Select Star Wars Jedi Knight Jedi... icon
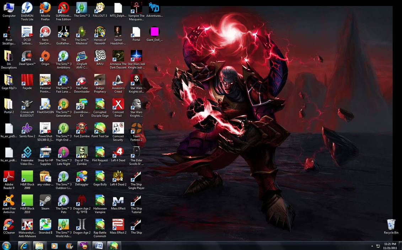This screenshot has height=250, width=402. [136, 60]
